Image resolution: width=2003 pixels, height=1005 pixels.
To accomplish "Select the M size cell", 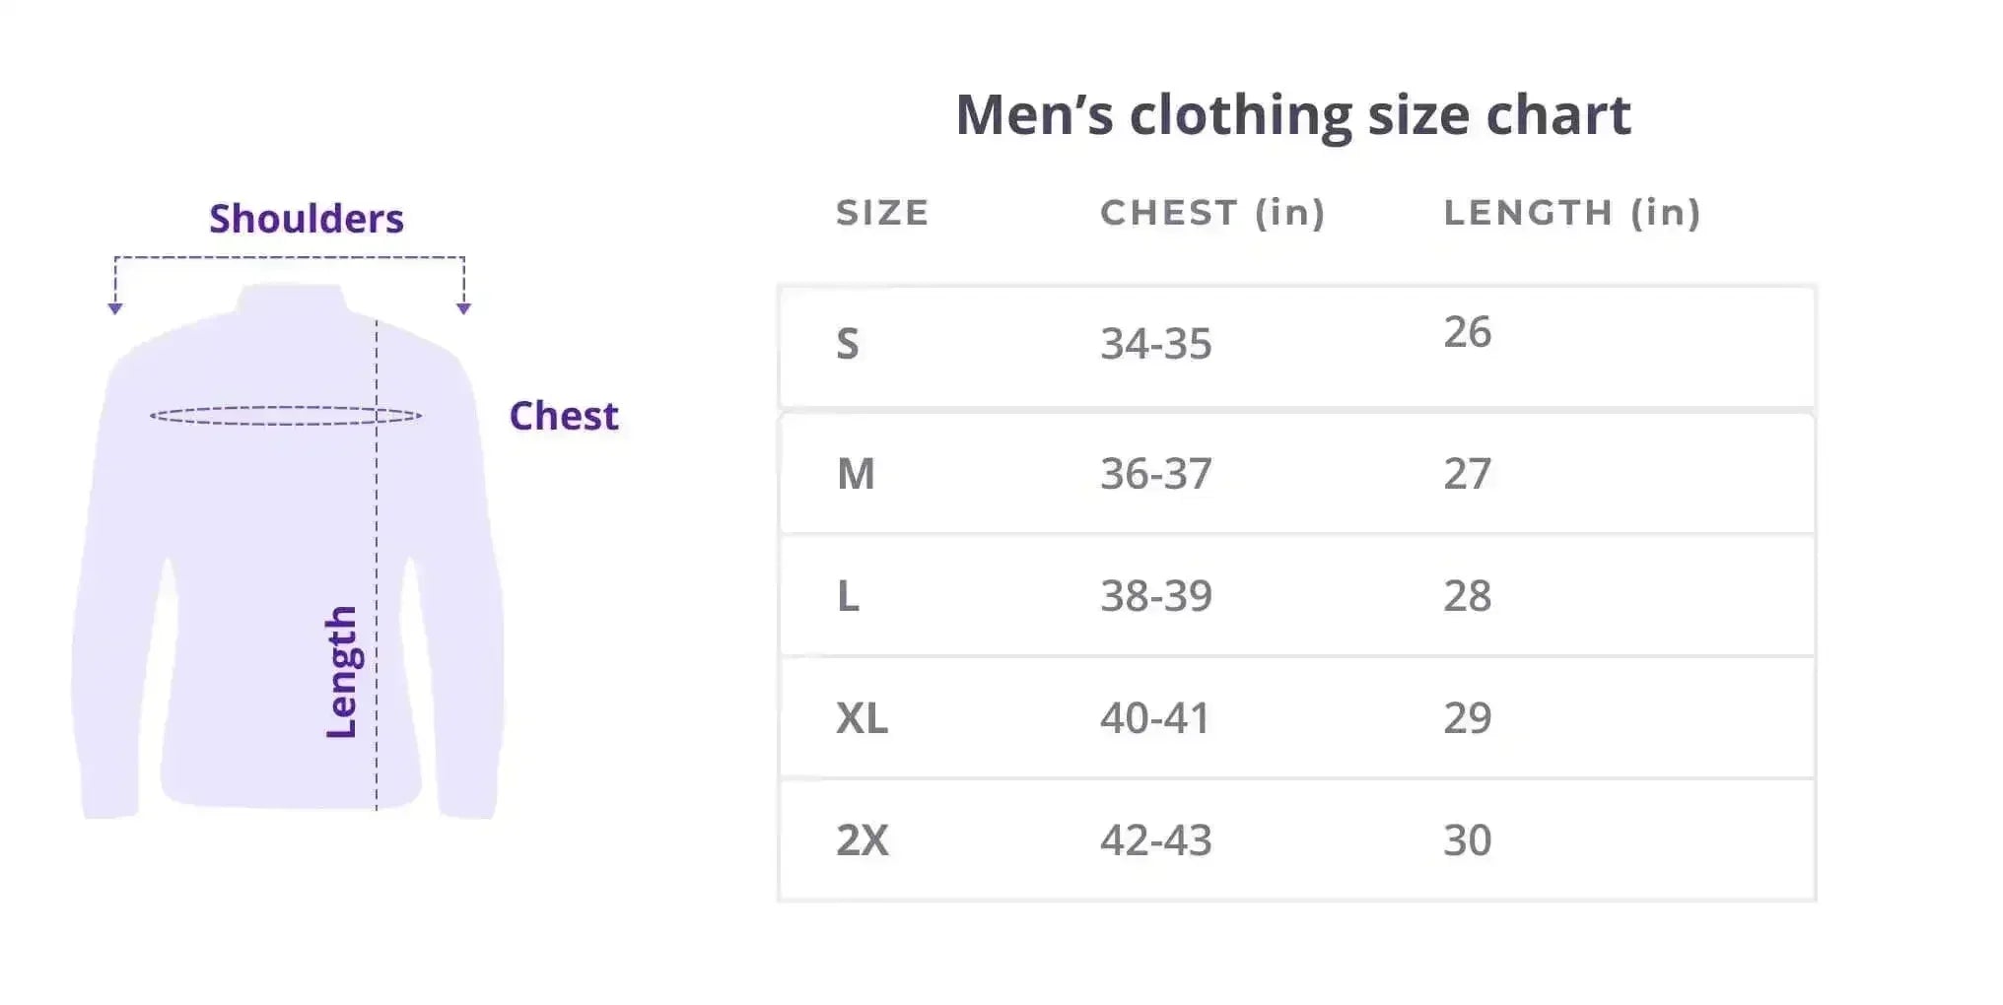I will [x=856, y=474].
